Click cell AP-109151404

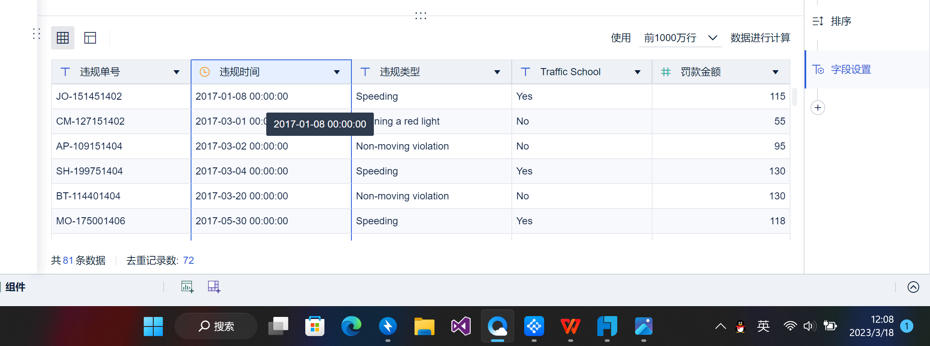[x=121, y=146]
